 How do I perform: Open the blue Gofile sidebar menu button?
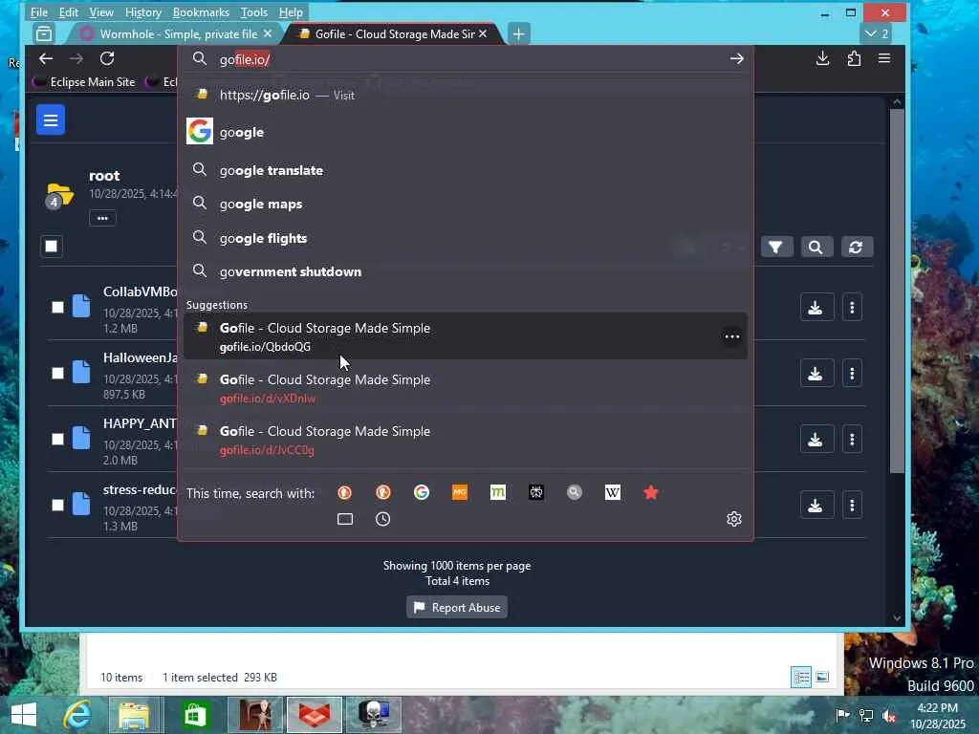[51, 119]
